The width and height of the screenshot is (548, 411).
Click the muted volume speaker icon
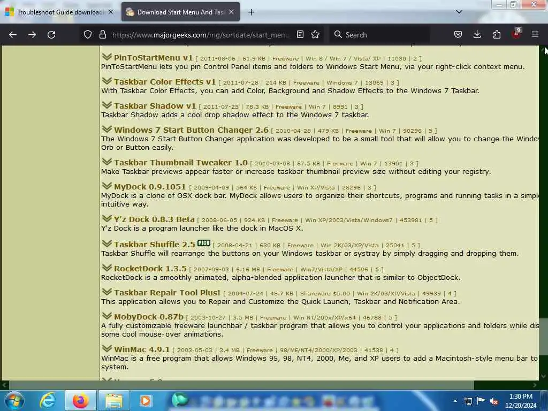[x=494, y=401]
